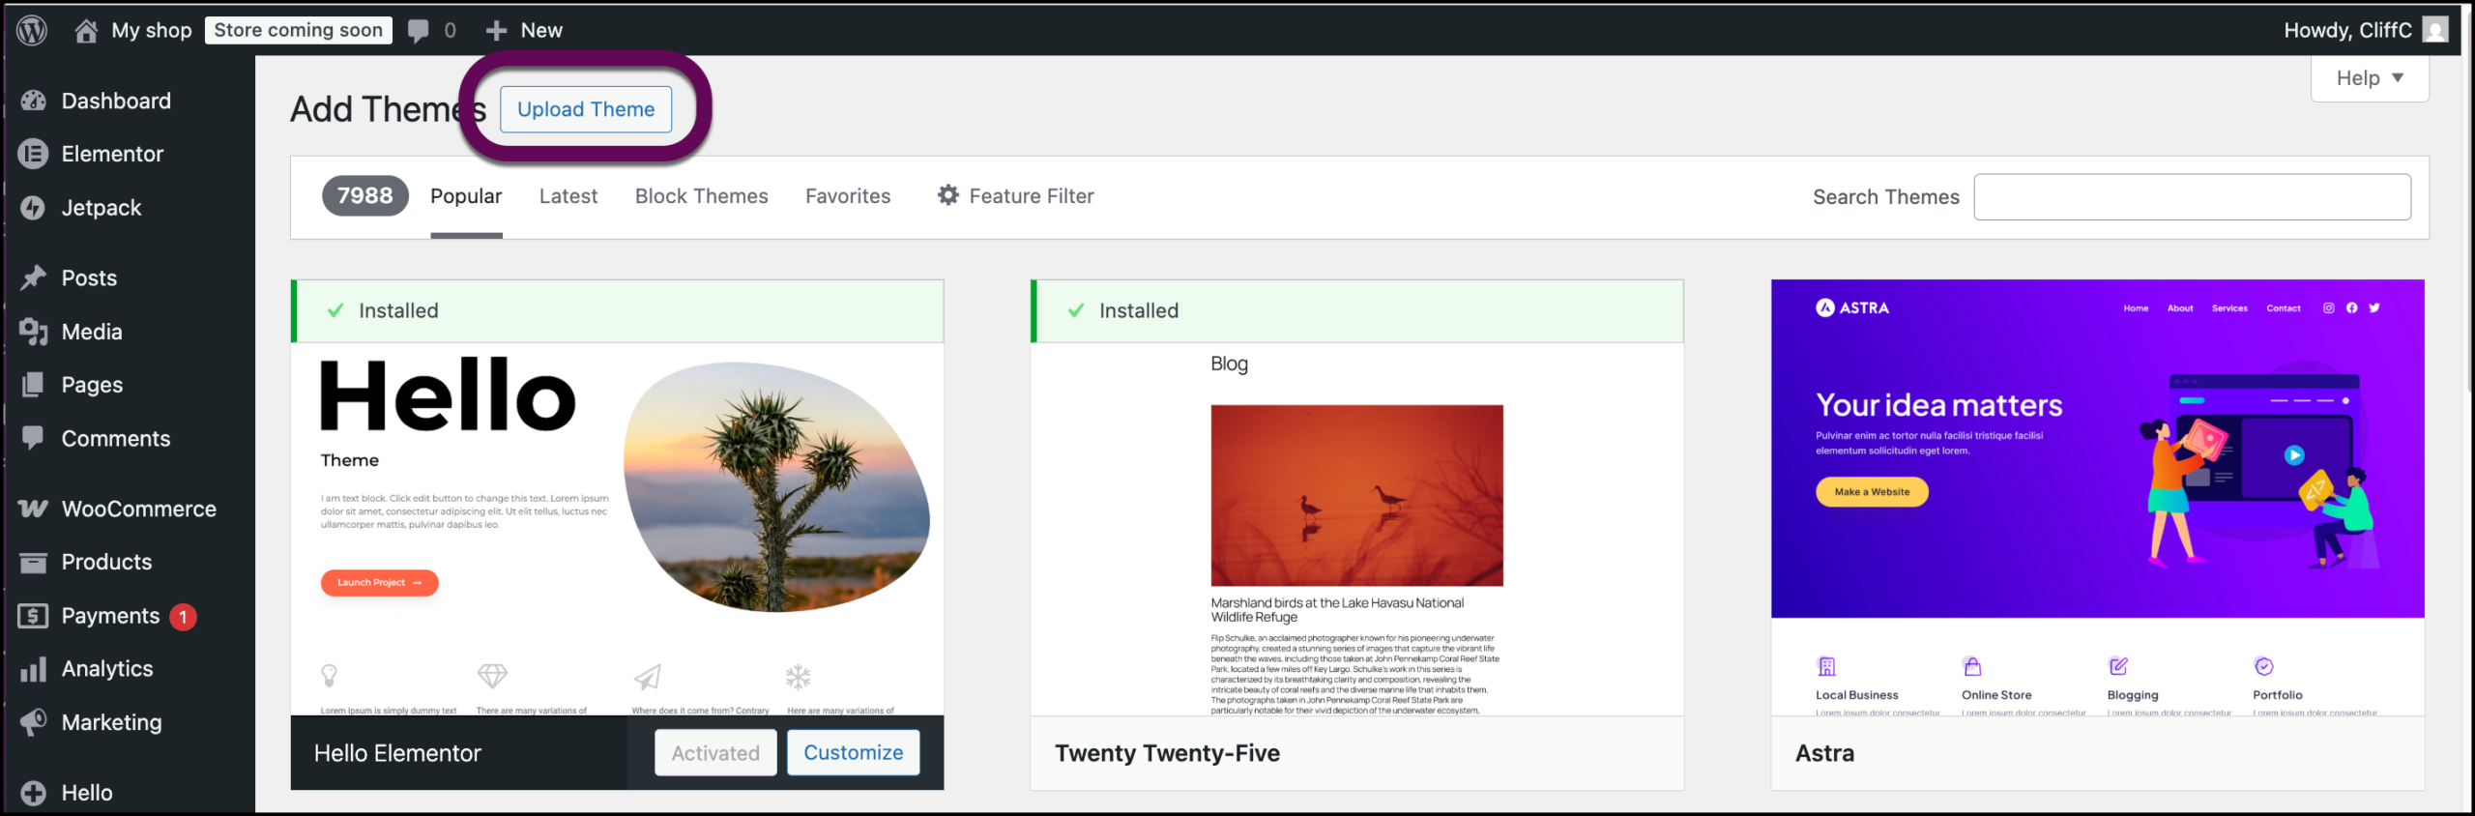The width and height of the screenshot is (2475, 816).
Task: Click the Upload Theme button
Action: [586, 109]
